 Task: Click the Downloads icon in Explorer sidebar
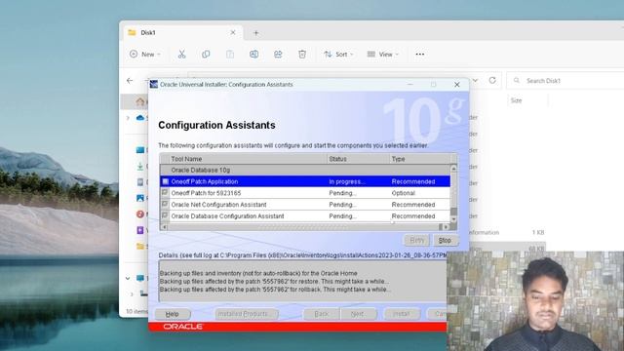point(140,167)
